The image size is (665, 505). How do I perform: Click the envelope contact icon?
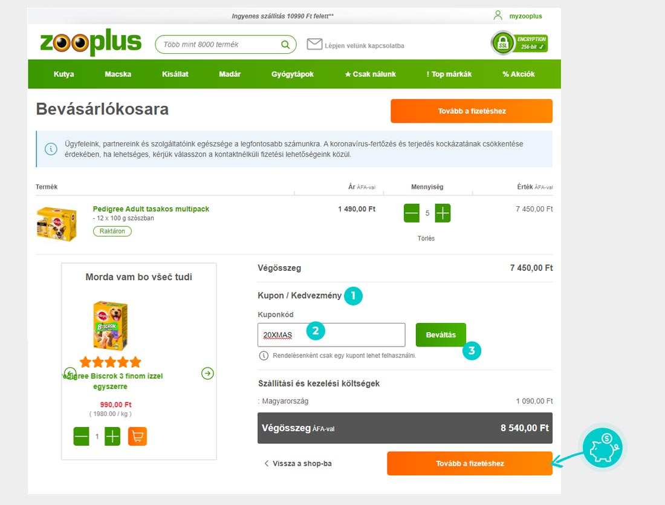[x=314, y=44]
